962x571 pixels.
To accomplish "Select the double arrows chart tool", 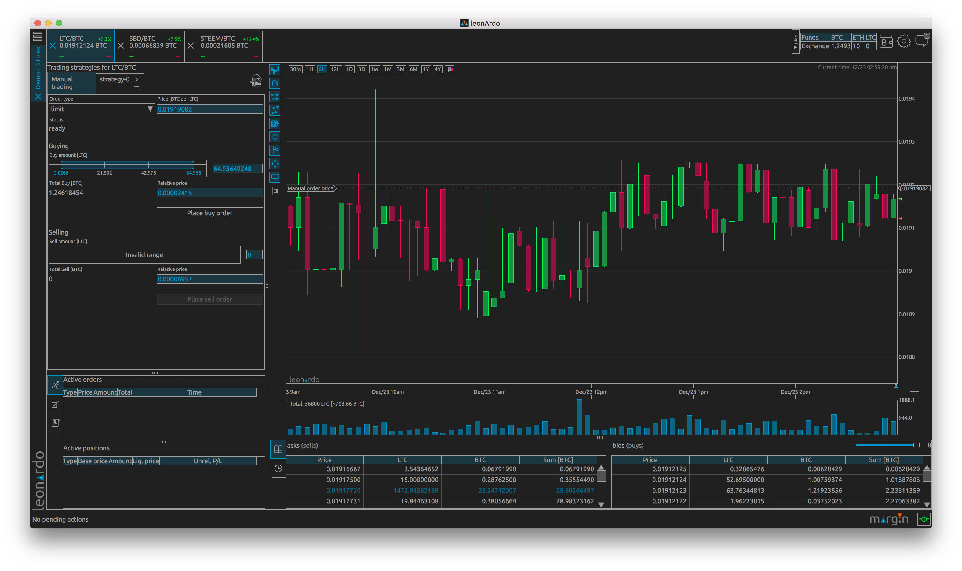I will (275, 97).
